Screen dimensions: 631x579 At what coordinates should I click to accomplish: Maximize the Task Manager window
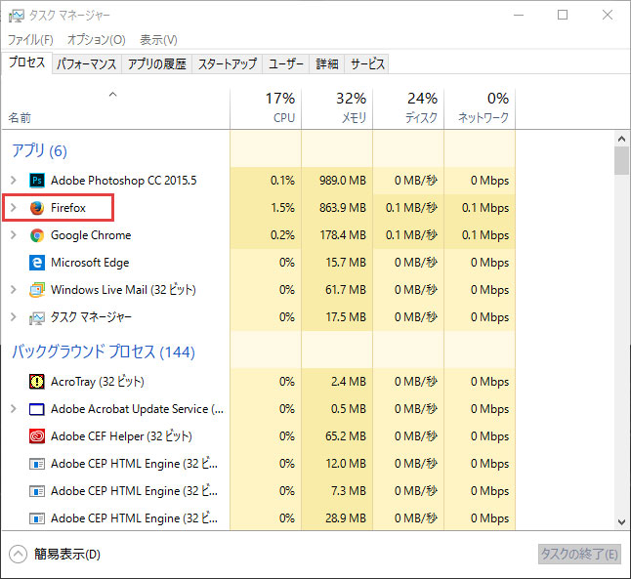(x=563, y=16)
